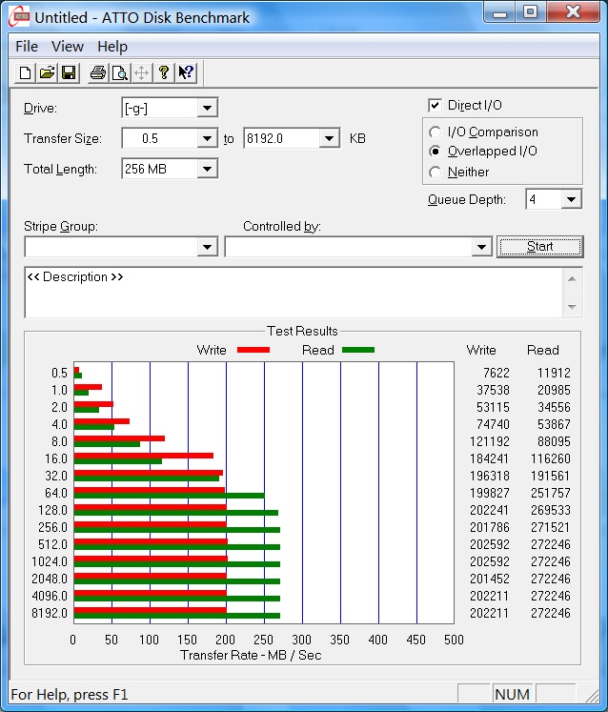Click the Description text area

(x=294, y=293)
